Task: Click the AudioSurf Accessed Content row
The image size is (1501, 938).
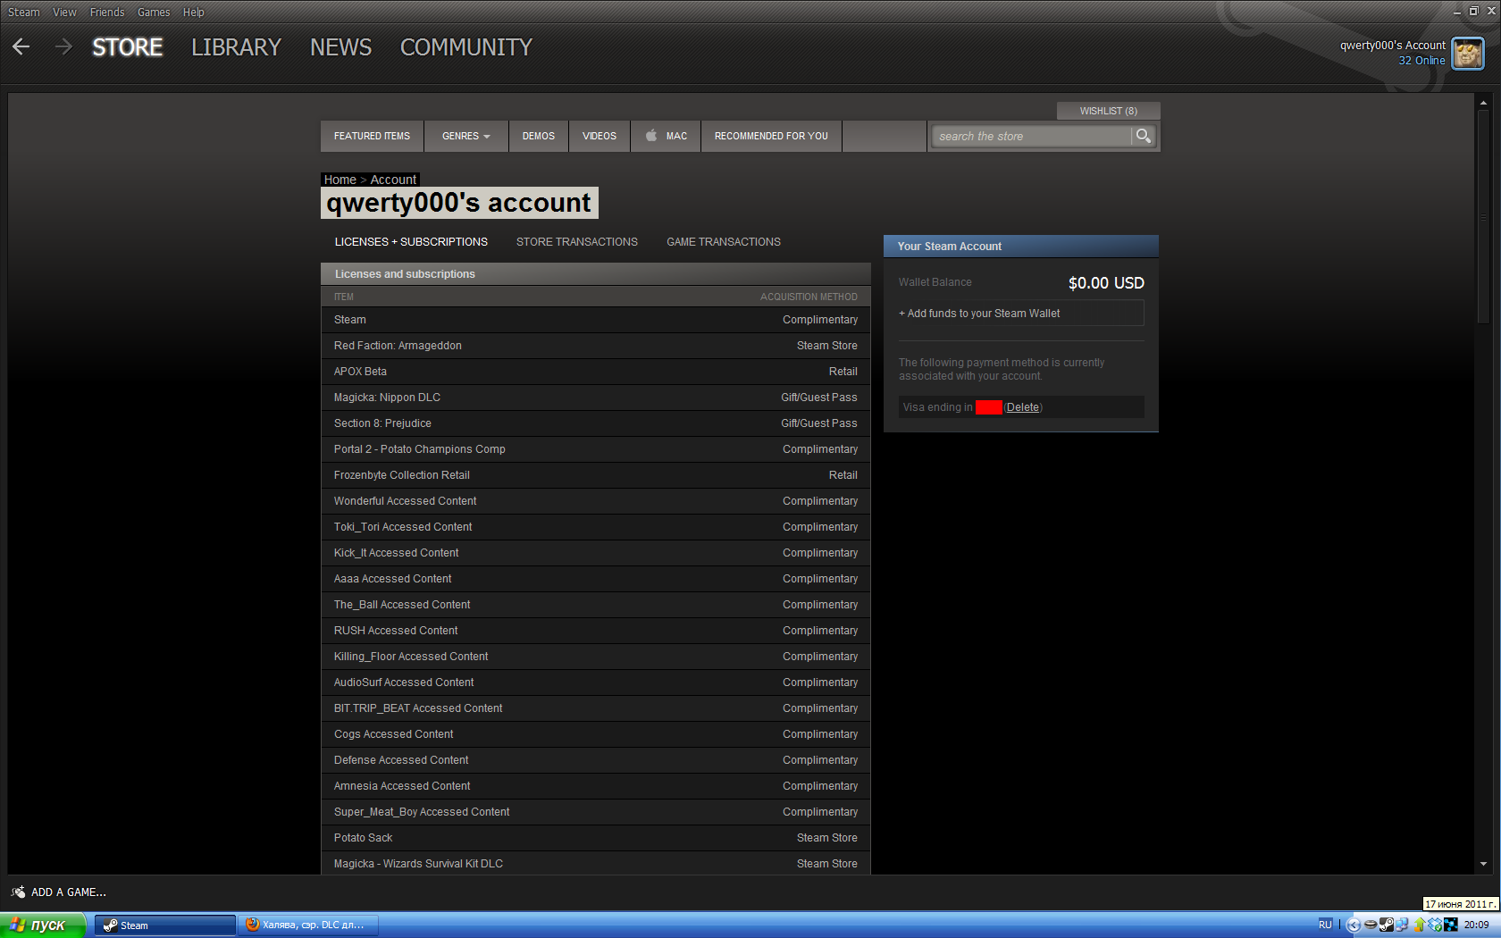Action: 595,683
